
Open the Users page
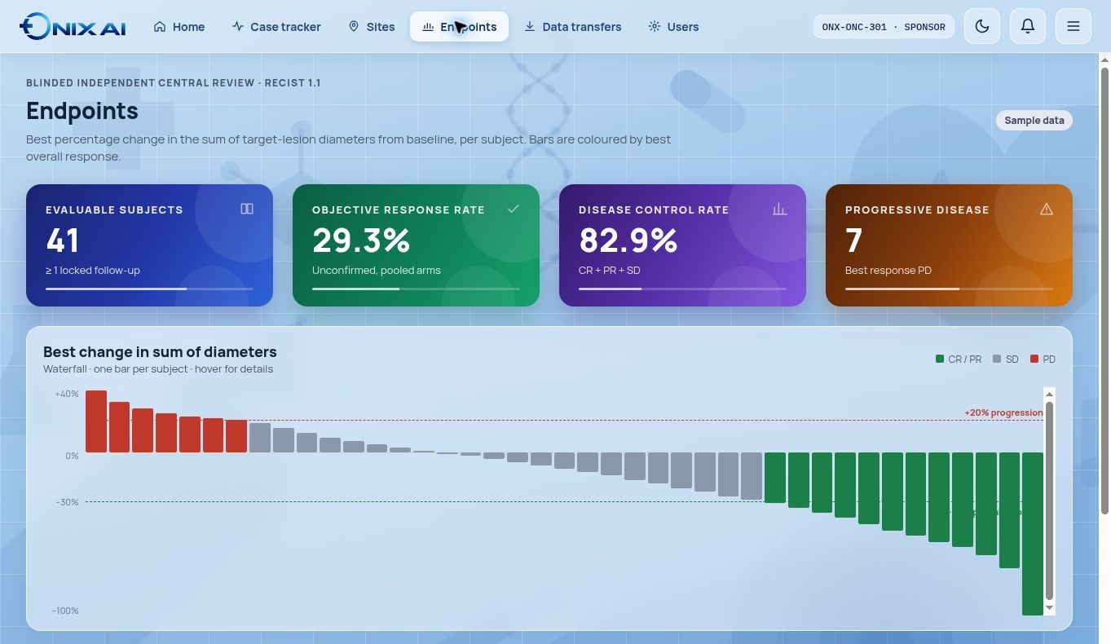pyautogui.click(x=674, y=27)
